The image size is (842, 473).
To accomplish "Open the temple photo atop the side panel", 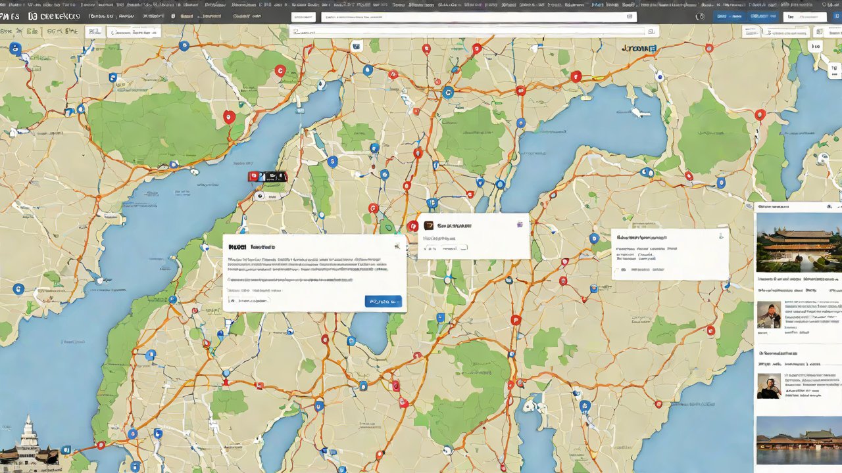I will [799, 241].
